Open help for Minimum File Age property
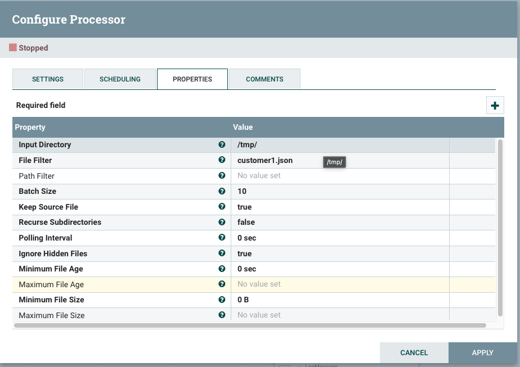 [222, 269]
